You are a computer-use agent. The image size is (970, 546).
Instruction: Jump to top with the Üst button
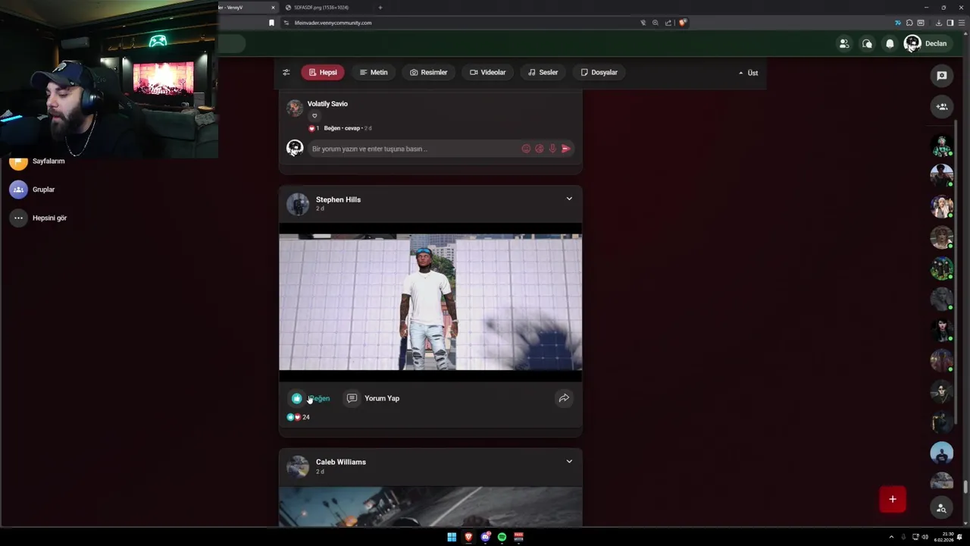pos(748,73)
